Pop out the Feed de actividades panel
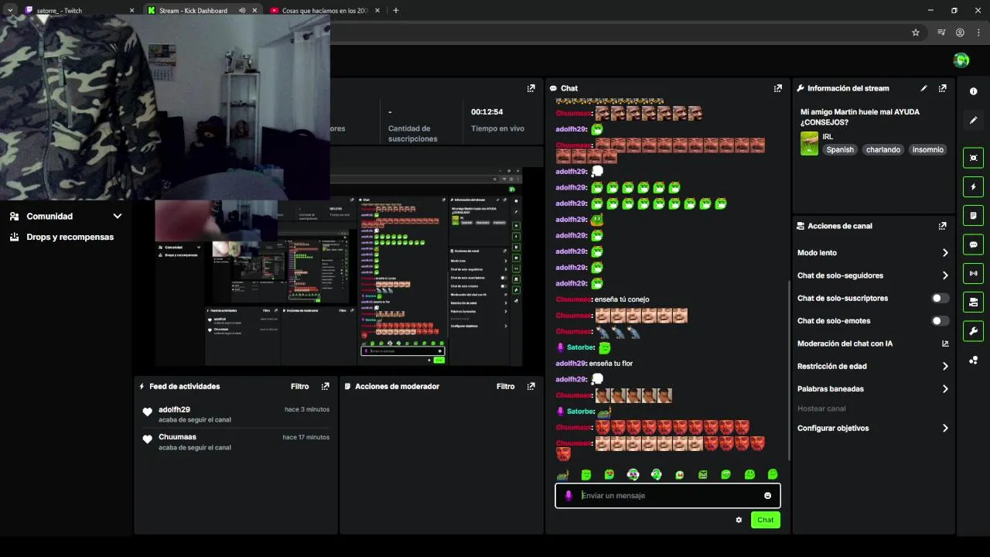Image resolution: width=990 pixels, height=557 pixels. point(325,386)
